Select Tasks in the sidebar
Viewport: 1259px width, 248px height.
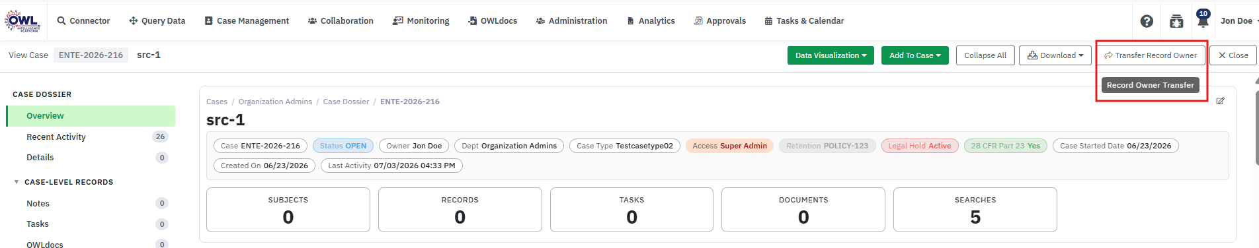coord(91,224)
